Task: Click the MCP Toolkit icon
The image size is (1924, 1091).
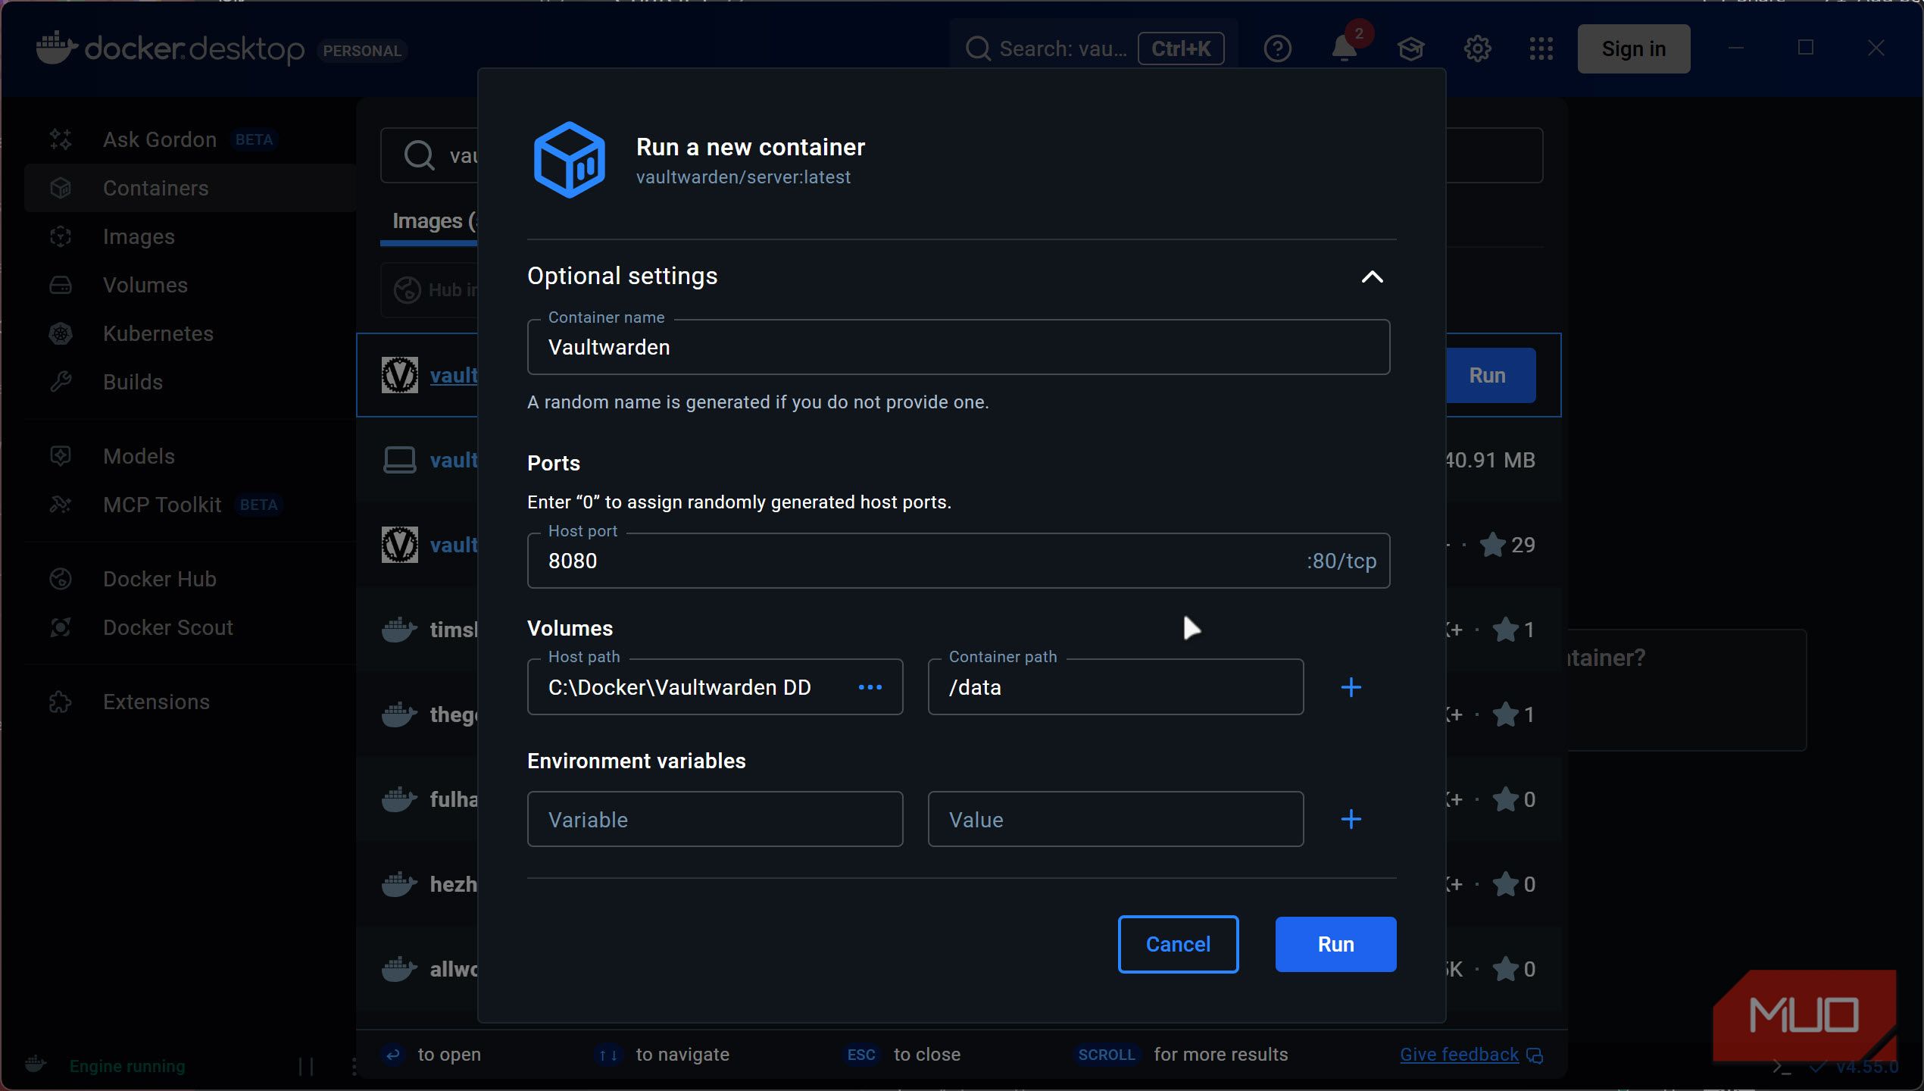Action: coord(61,505)
